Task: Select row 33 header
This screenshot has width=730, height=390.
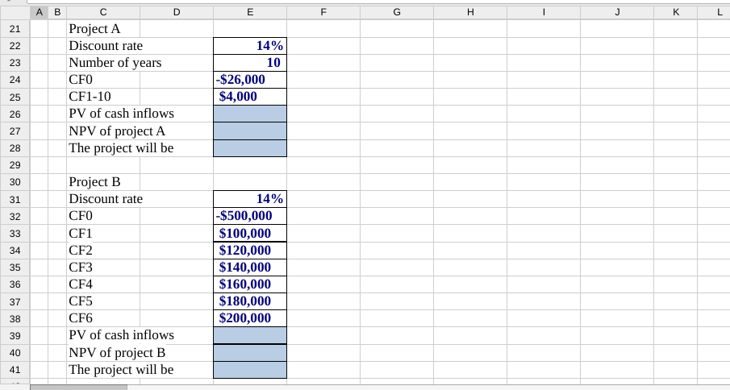Action: [x=15, y=234]
